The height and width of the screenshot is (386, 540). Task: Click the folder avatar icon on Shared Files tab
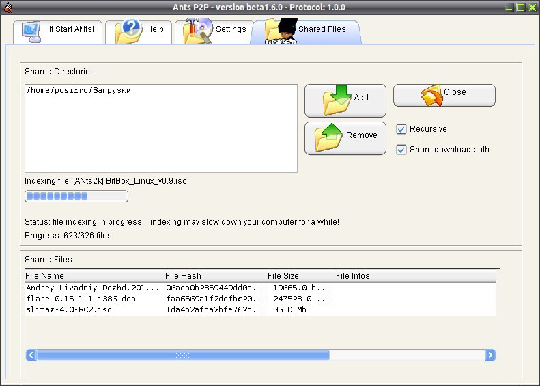281,31
